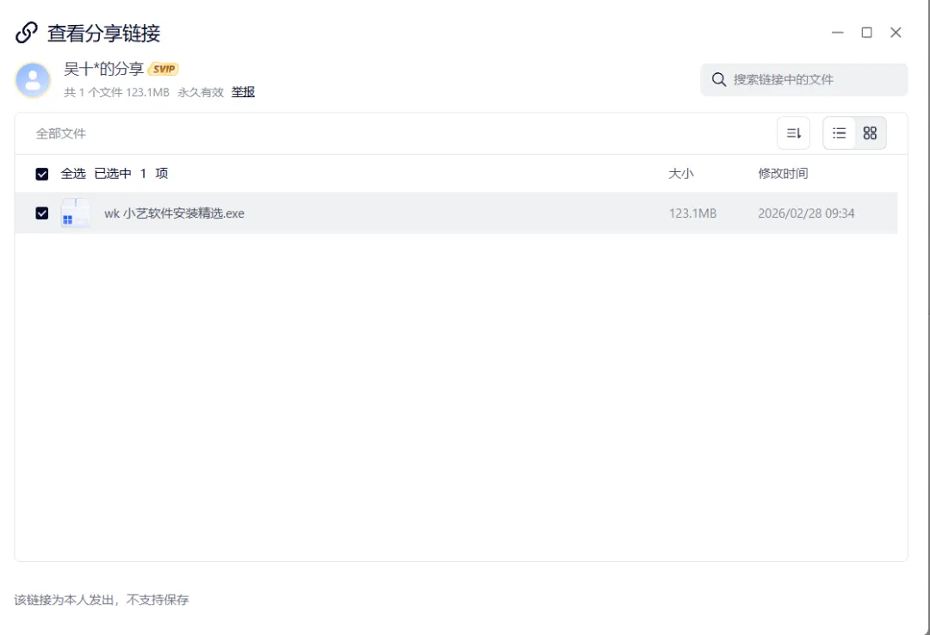Click the sharer's avatar icon

click(34, 80)
